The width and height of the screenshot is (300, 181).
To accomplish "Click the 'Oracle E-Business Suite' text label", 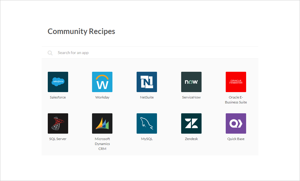I will (236, 100).
